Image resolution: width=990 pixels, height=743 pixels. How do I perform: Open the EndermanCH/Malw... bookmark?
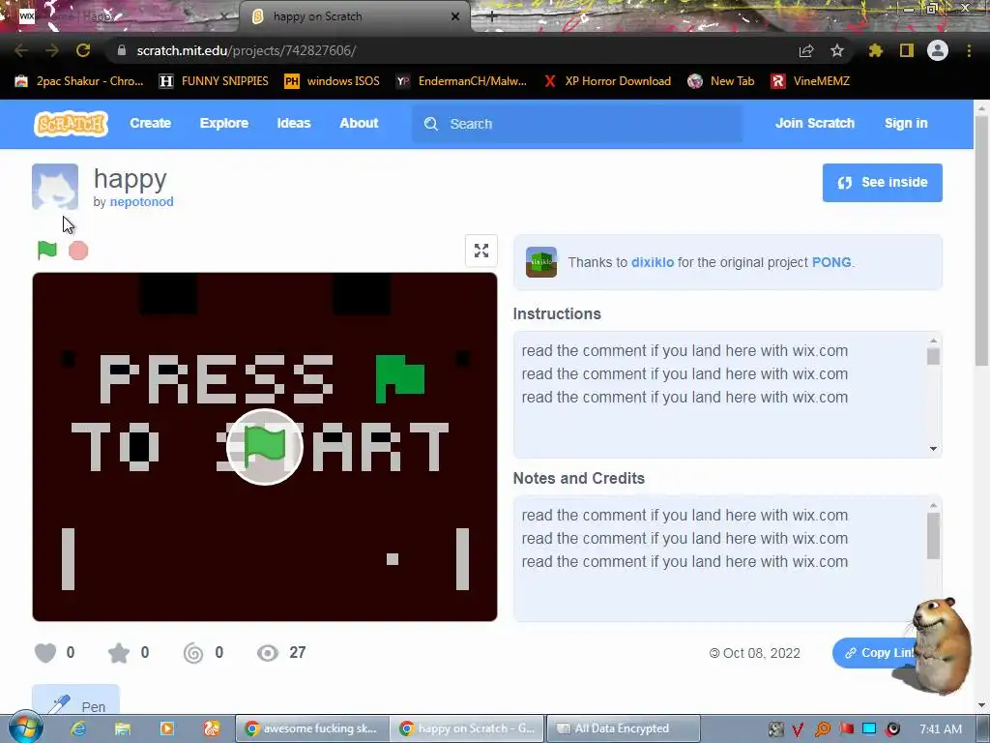point(461,81)
